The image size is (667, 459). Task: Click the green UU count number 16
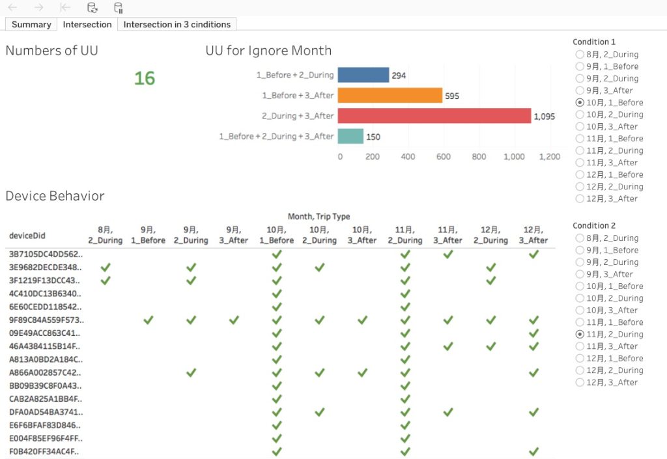[x=145, y=78]
